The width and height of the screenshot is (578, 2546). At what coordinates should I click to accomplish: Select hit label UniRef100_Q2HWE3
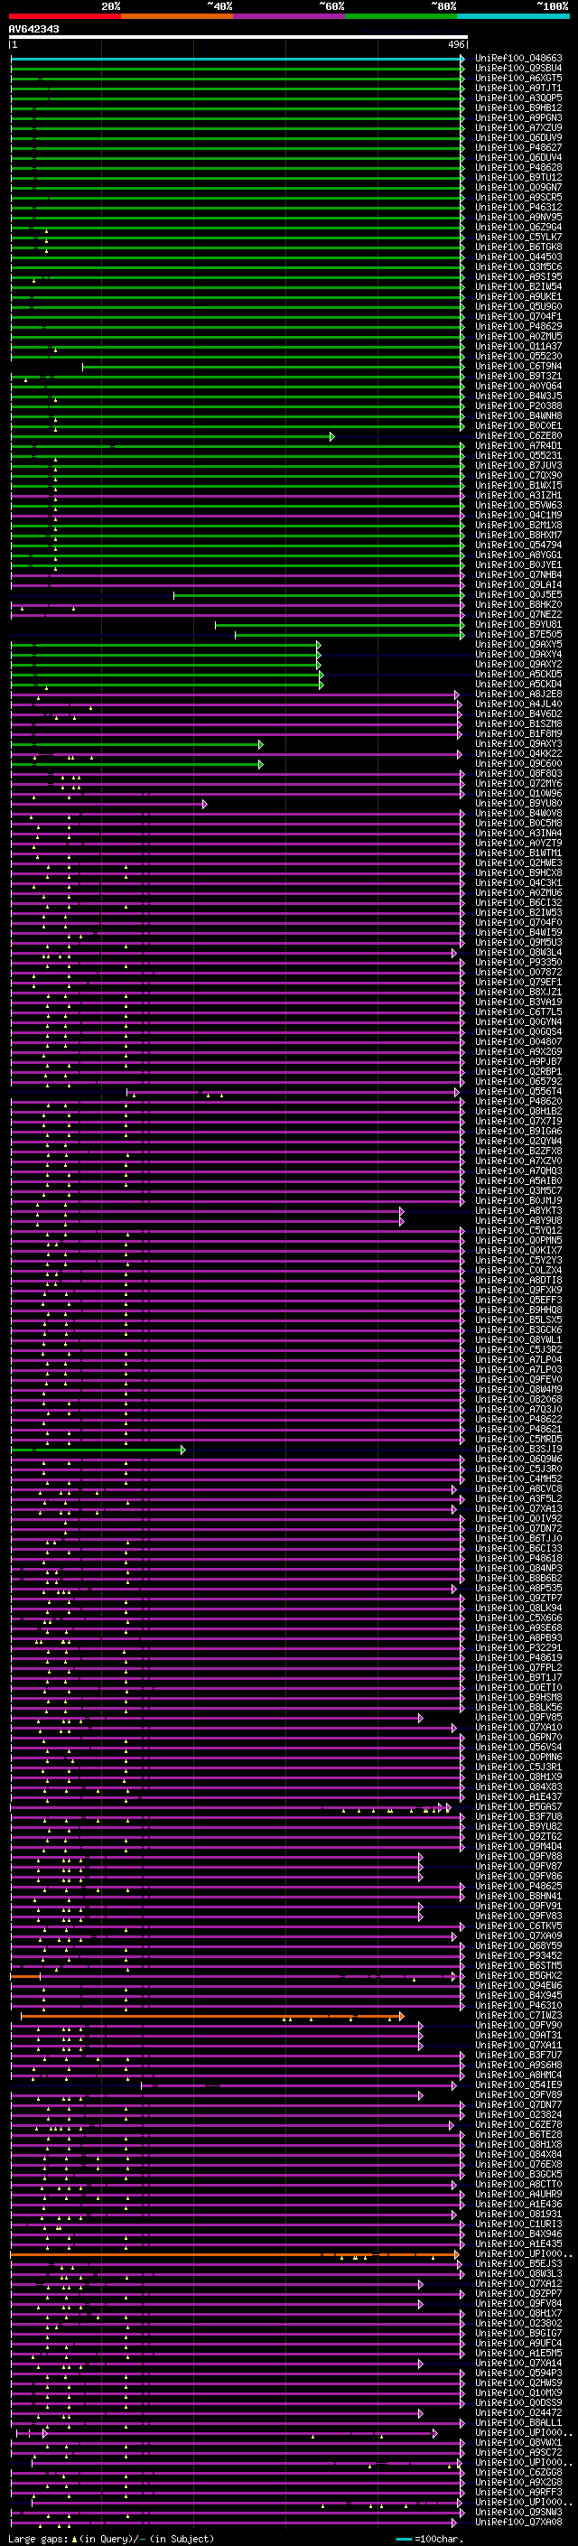[517, 863]
